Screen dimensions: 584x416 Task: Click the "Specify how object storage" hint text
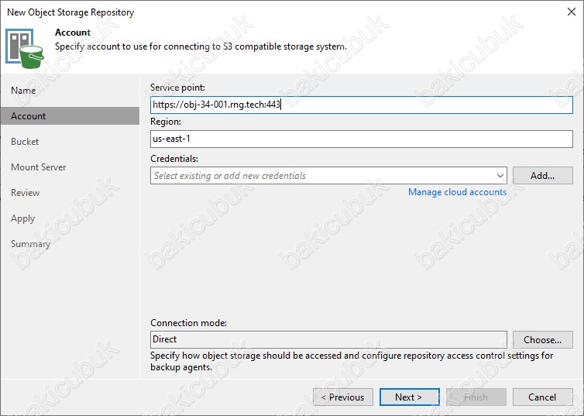pyautogui.click(x=352, y=361)
